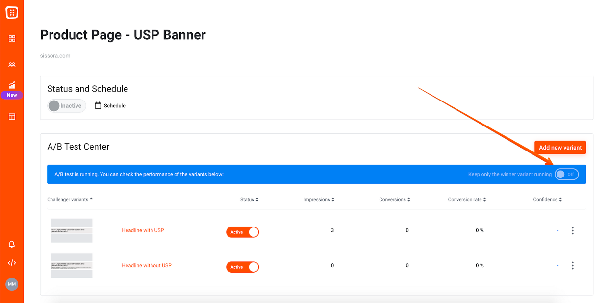Select the code embed icon in sidebar
Image resolution: width=608 pixels, height=303 pixels.
(x=12, y=263)
